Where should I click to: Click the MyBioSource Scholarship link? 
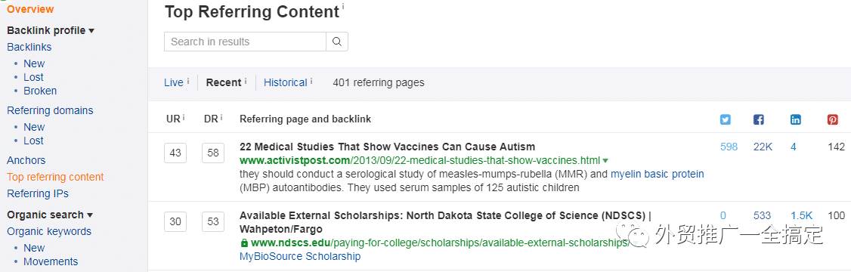point(300,256)
